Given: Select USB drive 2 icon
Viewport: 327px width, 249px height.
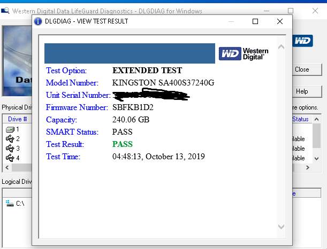Looking at the screenshot, I should click(x=10, y=139).
